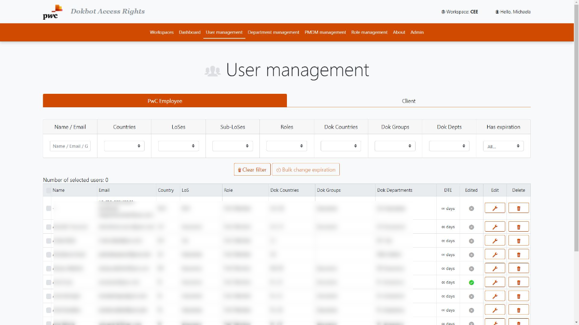Open the Dok Groups filter dropdown

[x=395, y=146]
